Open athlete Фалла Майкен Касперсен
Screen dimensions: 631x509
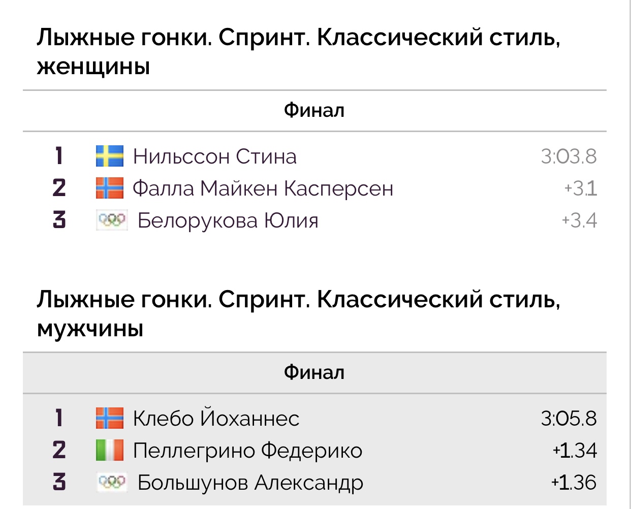[263, 188]
